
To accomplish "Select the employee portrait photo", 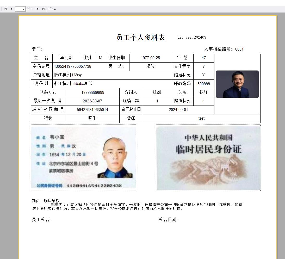I will coord(237,84).
